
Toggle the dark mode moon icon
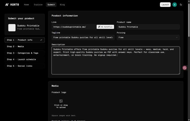coord(181,5)
